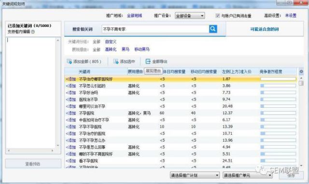Click the search keyword input field
The width and height of the screenshot is (309, 184).
155,29
